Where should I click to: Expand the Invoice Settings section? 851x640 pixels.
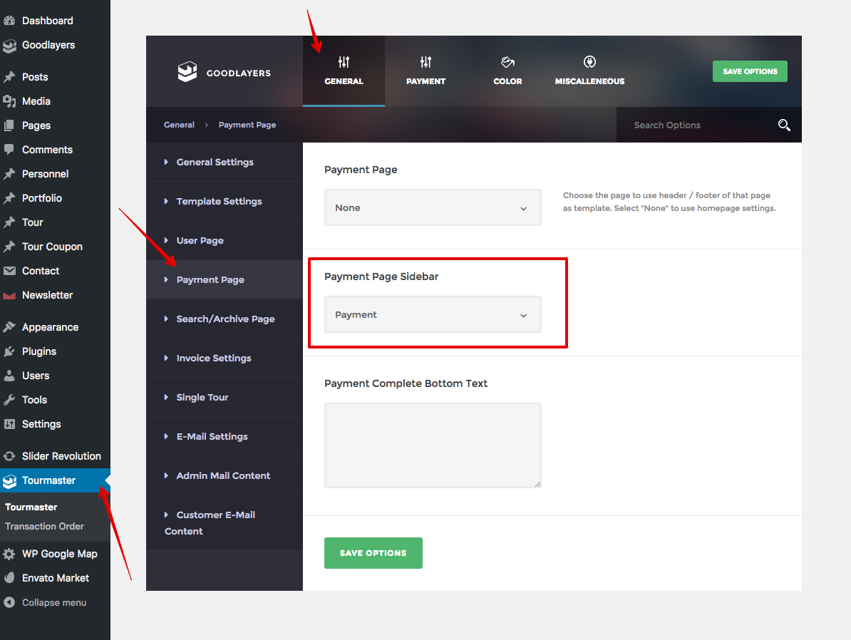(213, 358)
